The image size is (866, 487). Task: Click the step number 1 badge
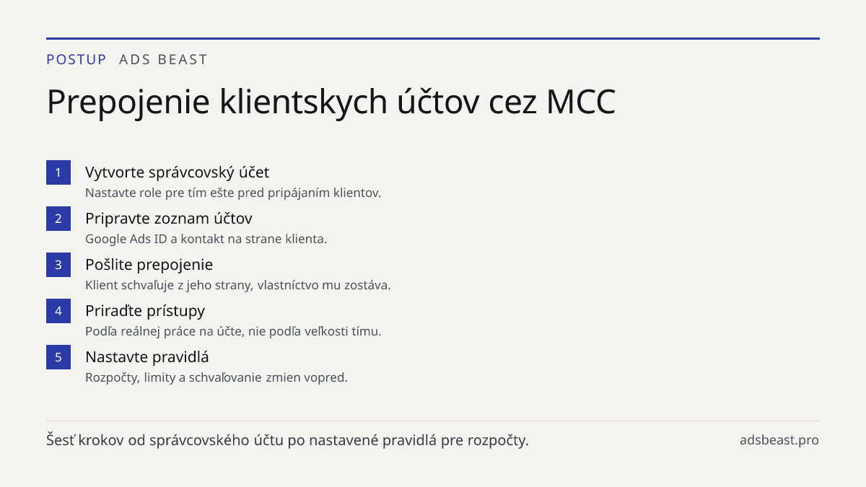click(58, 172)
